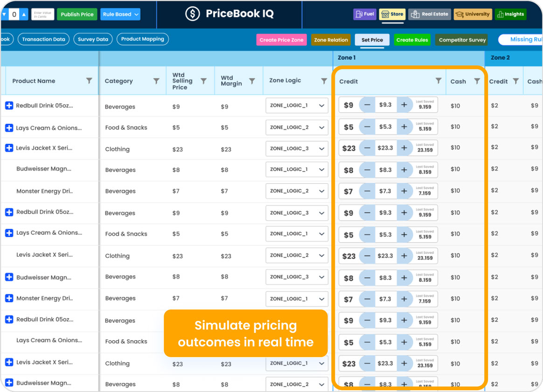Open ZONE_LOGIC_3 dropdown for Levis Jacket

(x=297, y=148)
